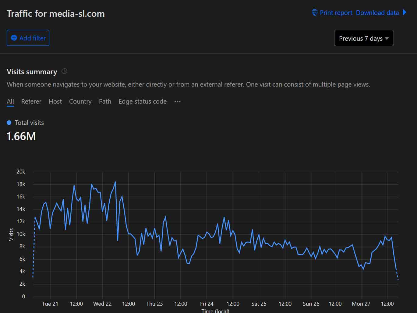Click the 1.66M total visits figure
Screen dimensions: 417x313
(21, 136)
